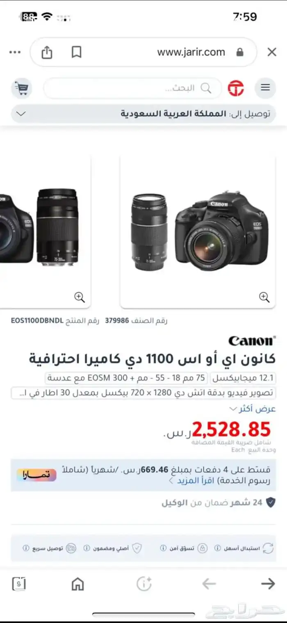Open the Canon EOS camera thumbnail
The width and height of the screenshot is (287, 623).
pyautogui.click(x=198, y=232)
